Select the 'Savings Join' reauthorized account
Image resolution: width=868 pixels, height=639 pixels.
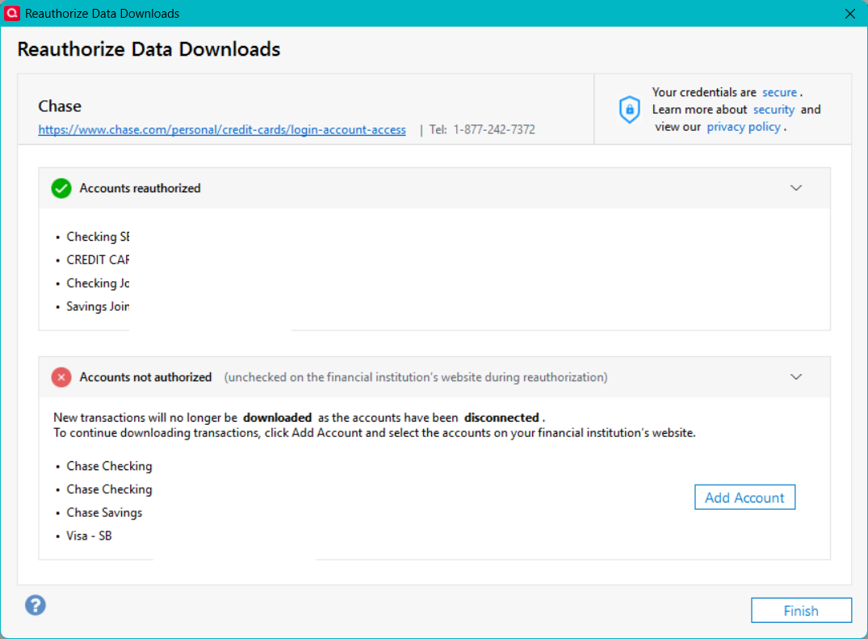[98, 306]
